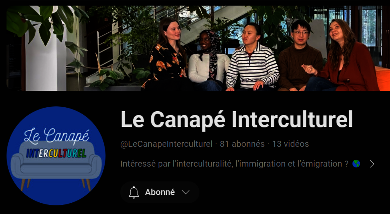Select the channel title Le Canapé Interculturel

pyautogui.click(x=237, y=119)
